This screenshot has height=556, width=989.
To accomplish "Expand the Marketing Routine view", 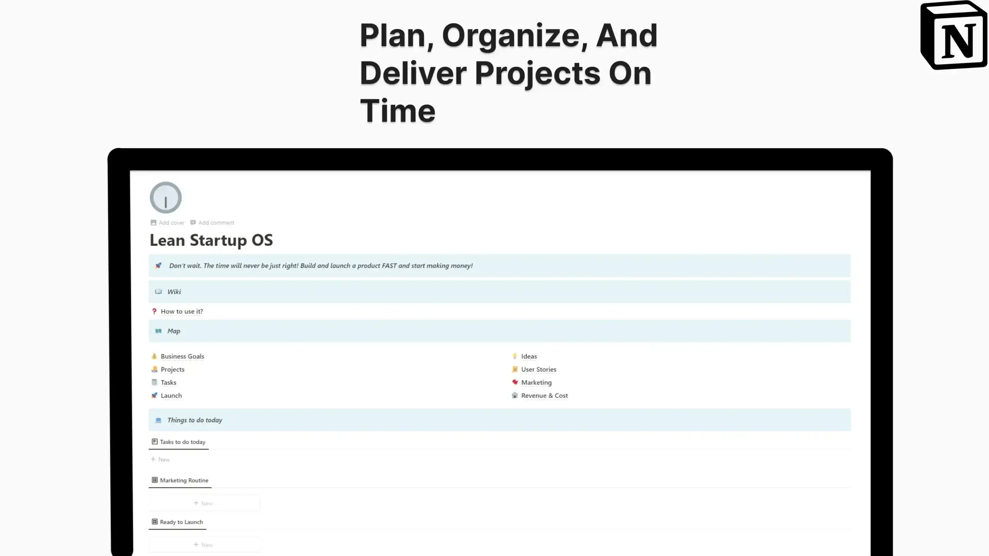I will click(184, 480).
